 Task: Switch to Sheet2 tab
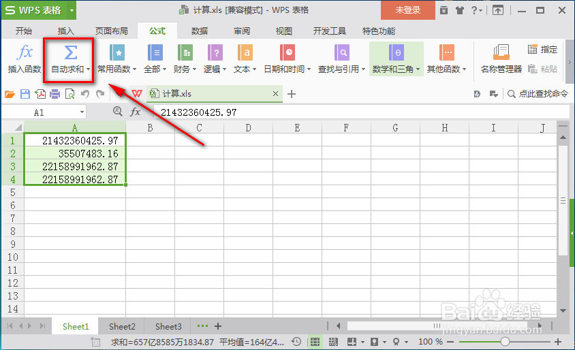tap(122, 327)
